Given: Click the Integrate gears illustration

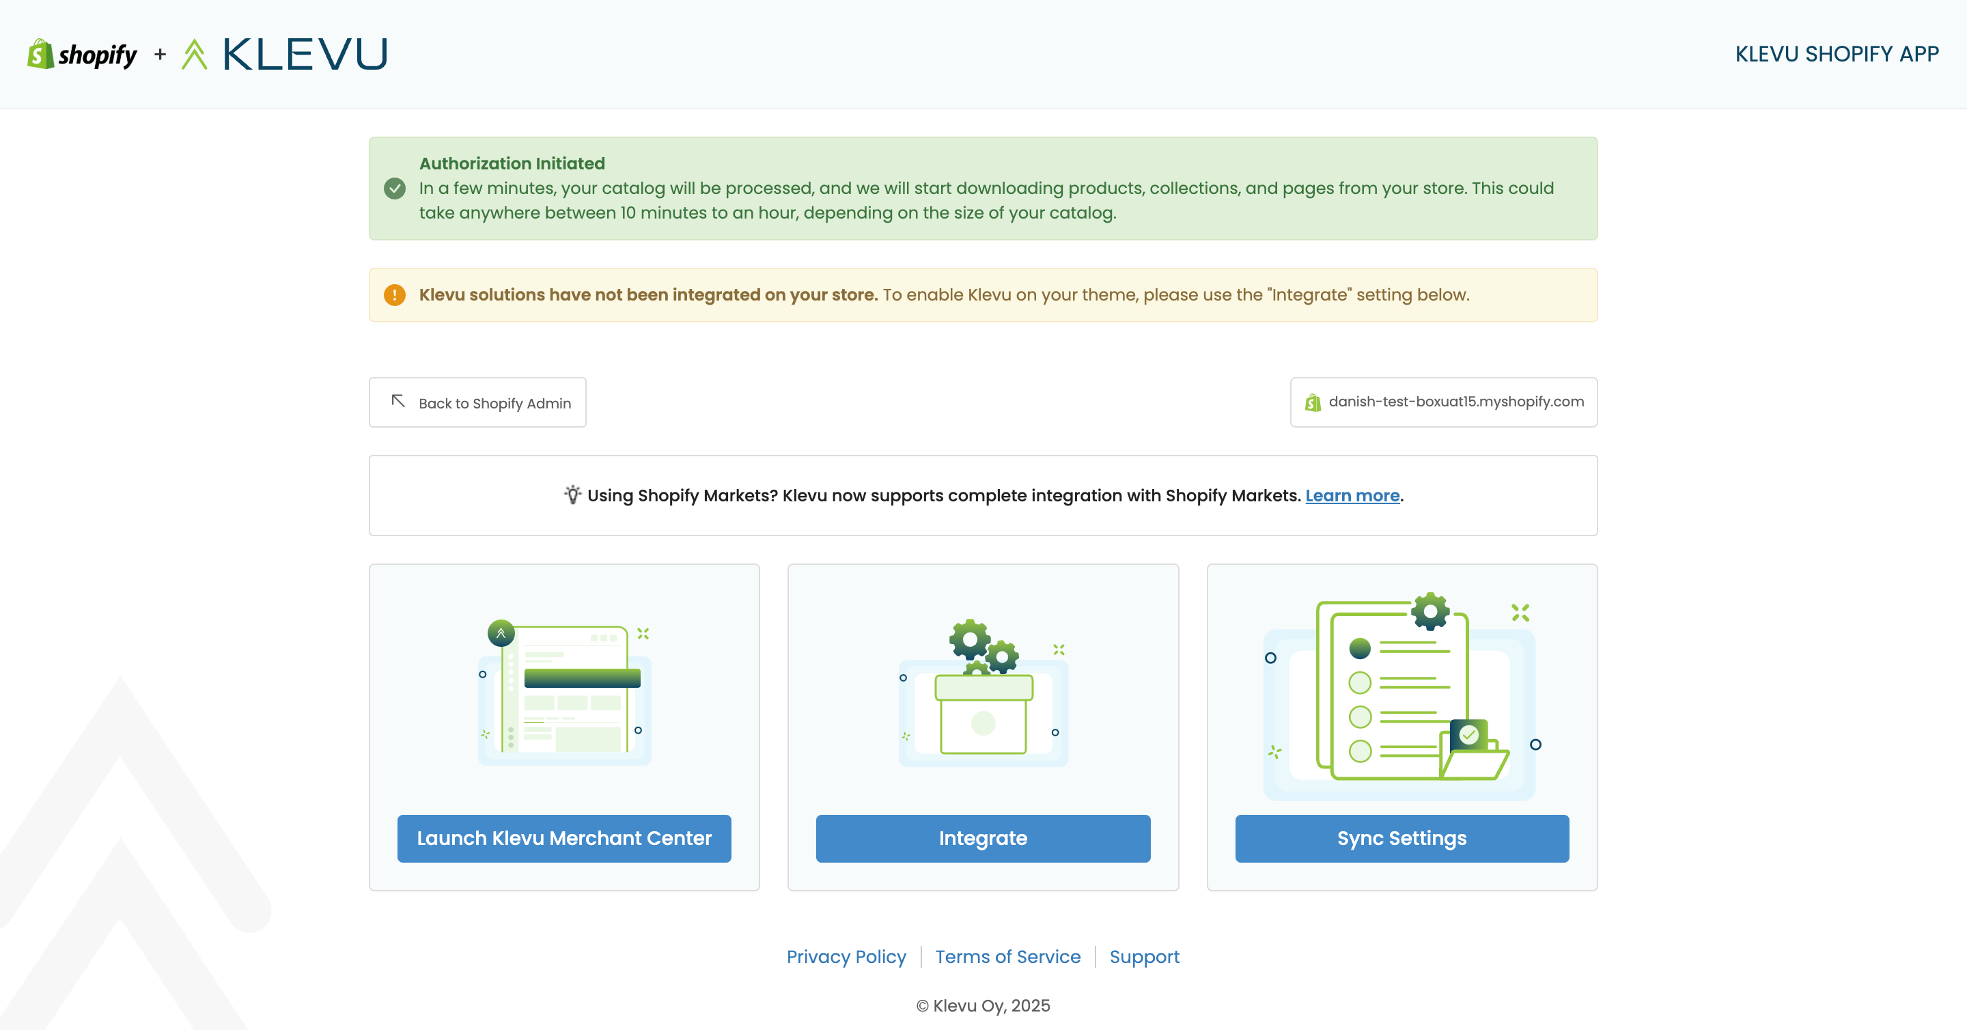Looking at the screenshot, I should (983, 691).
